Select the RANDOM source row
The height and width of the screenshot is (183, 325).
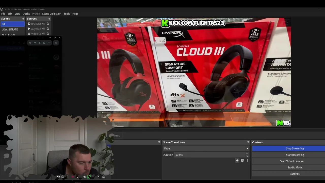click(x=38, y=24)
